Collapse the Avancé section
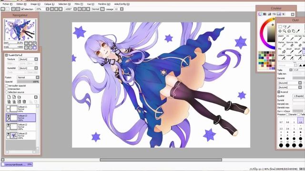The image size is (305, 171). 279,92
